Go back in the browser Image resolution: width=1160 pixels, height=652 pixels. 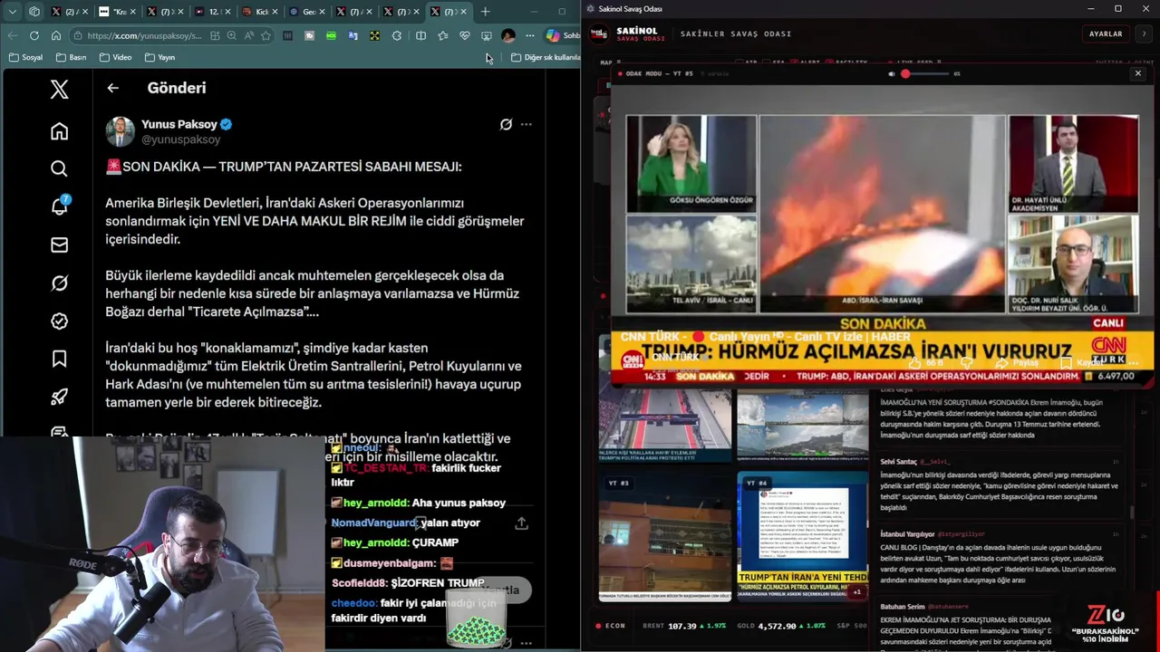click(x=12, y=35)
